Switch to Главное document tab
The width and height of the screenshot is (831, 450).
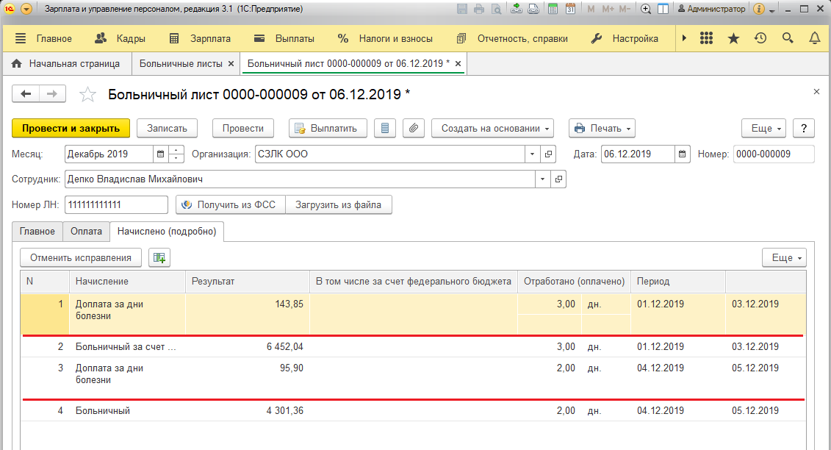(x=37, y=232)
